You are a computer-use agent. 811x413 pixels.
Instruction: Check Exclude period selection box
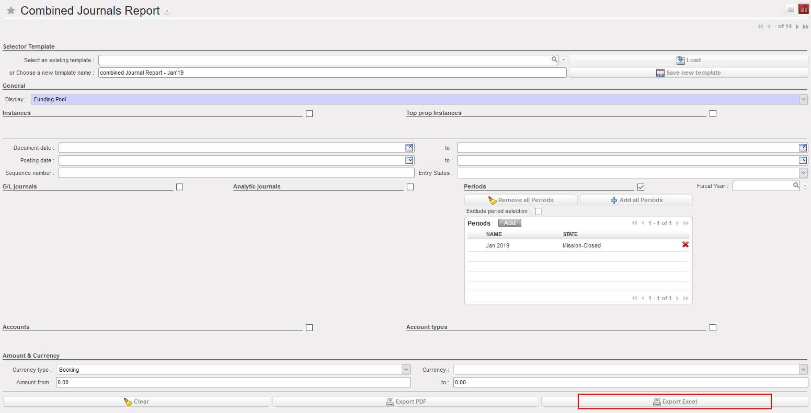(538, 211)
